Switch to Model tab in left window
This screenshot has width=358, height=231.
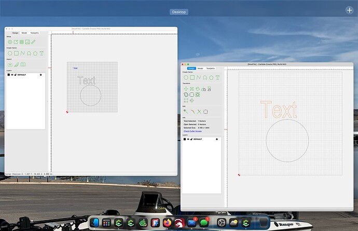tap(24, 33)
